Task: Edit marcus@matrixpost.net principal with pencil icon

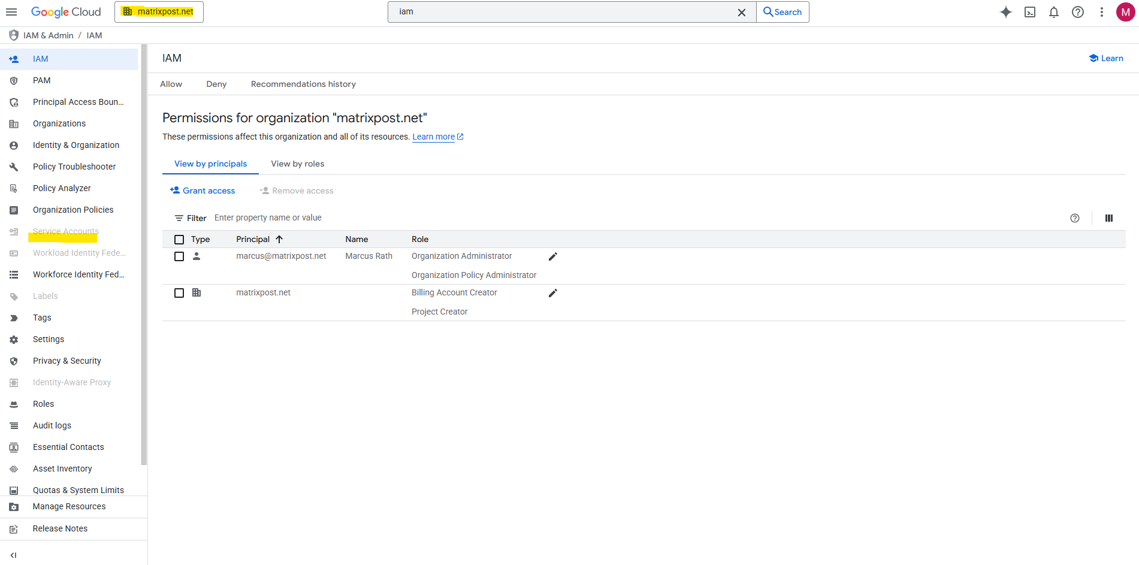Action: [x=552, y=256]
